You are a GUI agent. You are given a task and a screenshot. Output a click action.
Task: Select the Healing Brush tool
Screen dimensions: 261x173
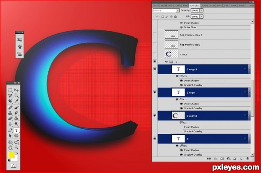coord(10,108)
